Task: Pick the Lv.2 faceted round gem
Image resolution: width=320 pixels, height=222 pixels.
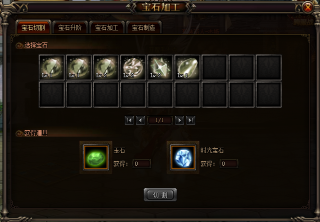Action: point(106,67)
